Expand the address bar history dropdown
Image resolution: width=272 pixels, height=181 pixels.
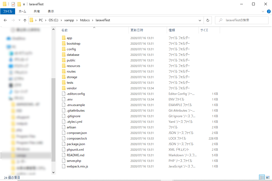200,20
